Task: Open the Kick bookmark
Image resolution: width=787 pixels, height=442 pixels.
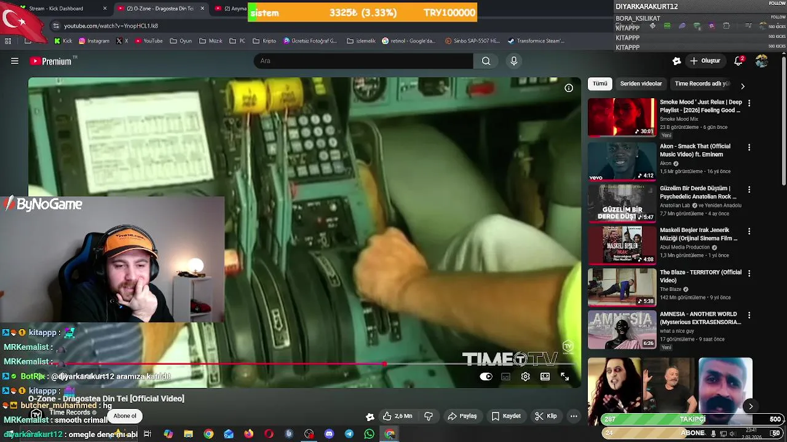Action: click(63, 41)
